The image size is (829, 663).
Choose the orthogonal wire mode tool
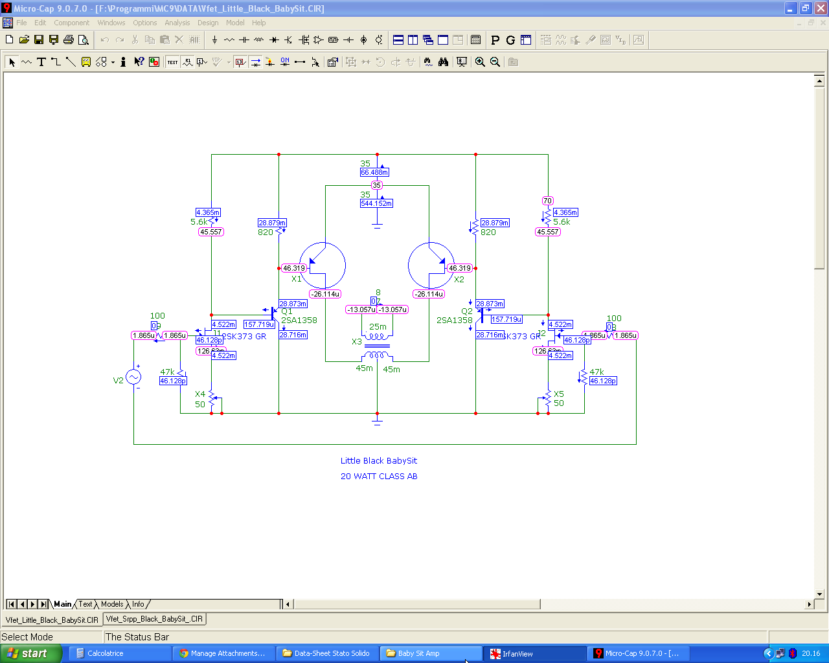[56, 62]
